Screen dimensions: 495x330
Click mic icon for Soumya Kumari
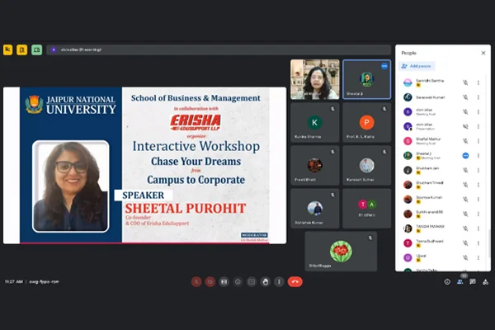pyautogui.click(x=465, y=200)
